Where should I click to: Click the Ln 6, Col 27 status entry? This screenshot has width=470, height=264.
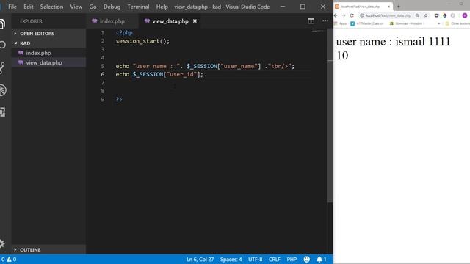[x=200, y=259]
